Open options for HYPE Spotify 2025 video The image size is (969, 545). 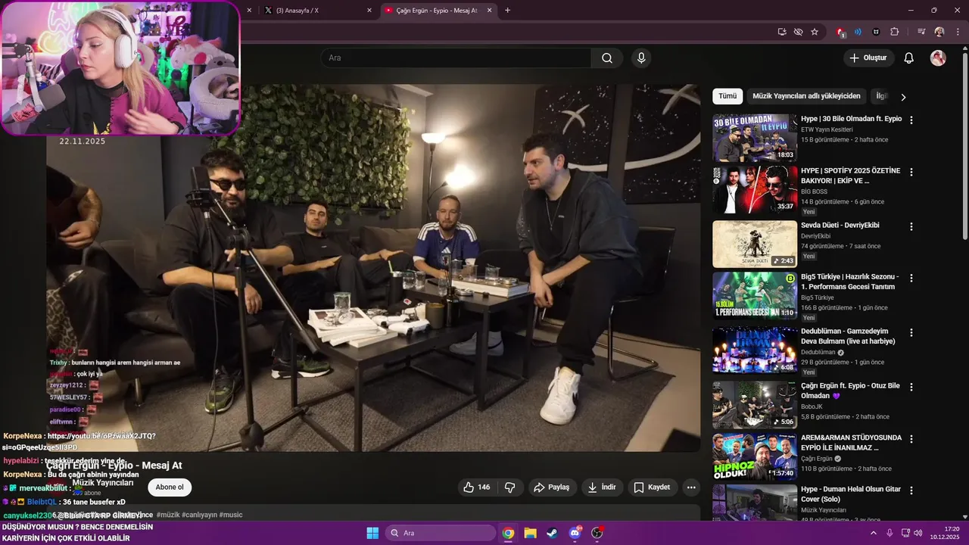tap(911, 172)
